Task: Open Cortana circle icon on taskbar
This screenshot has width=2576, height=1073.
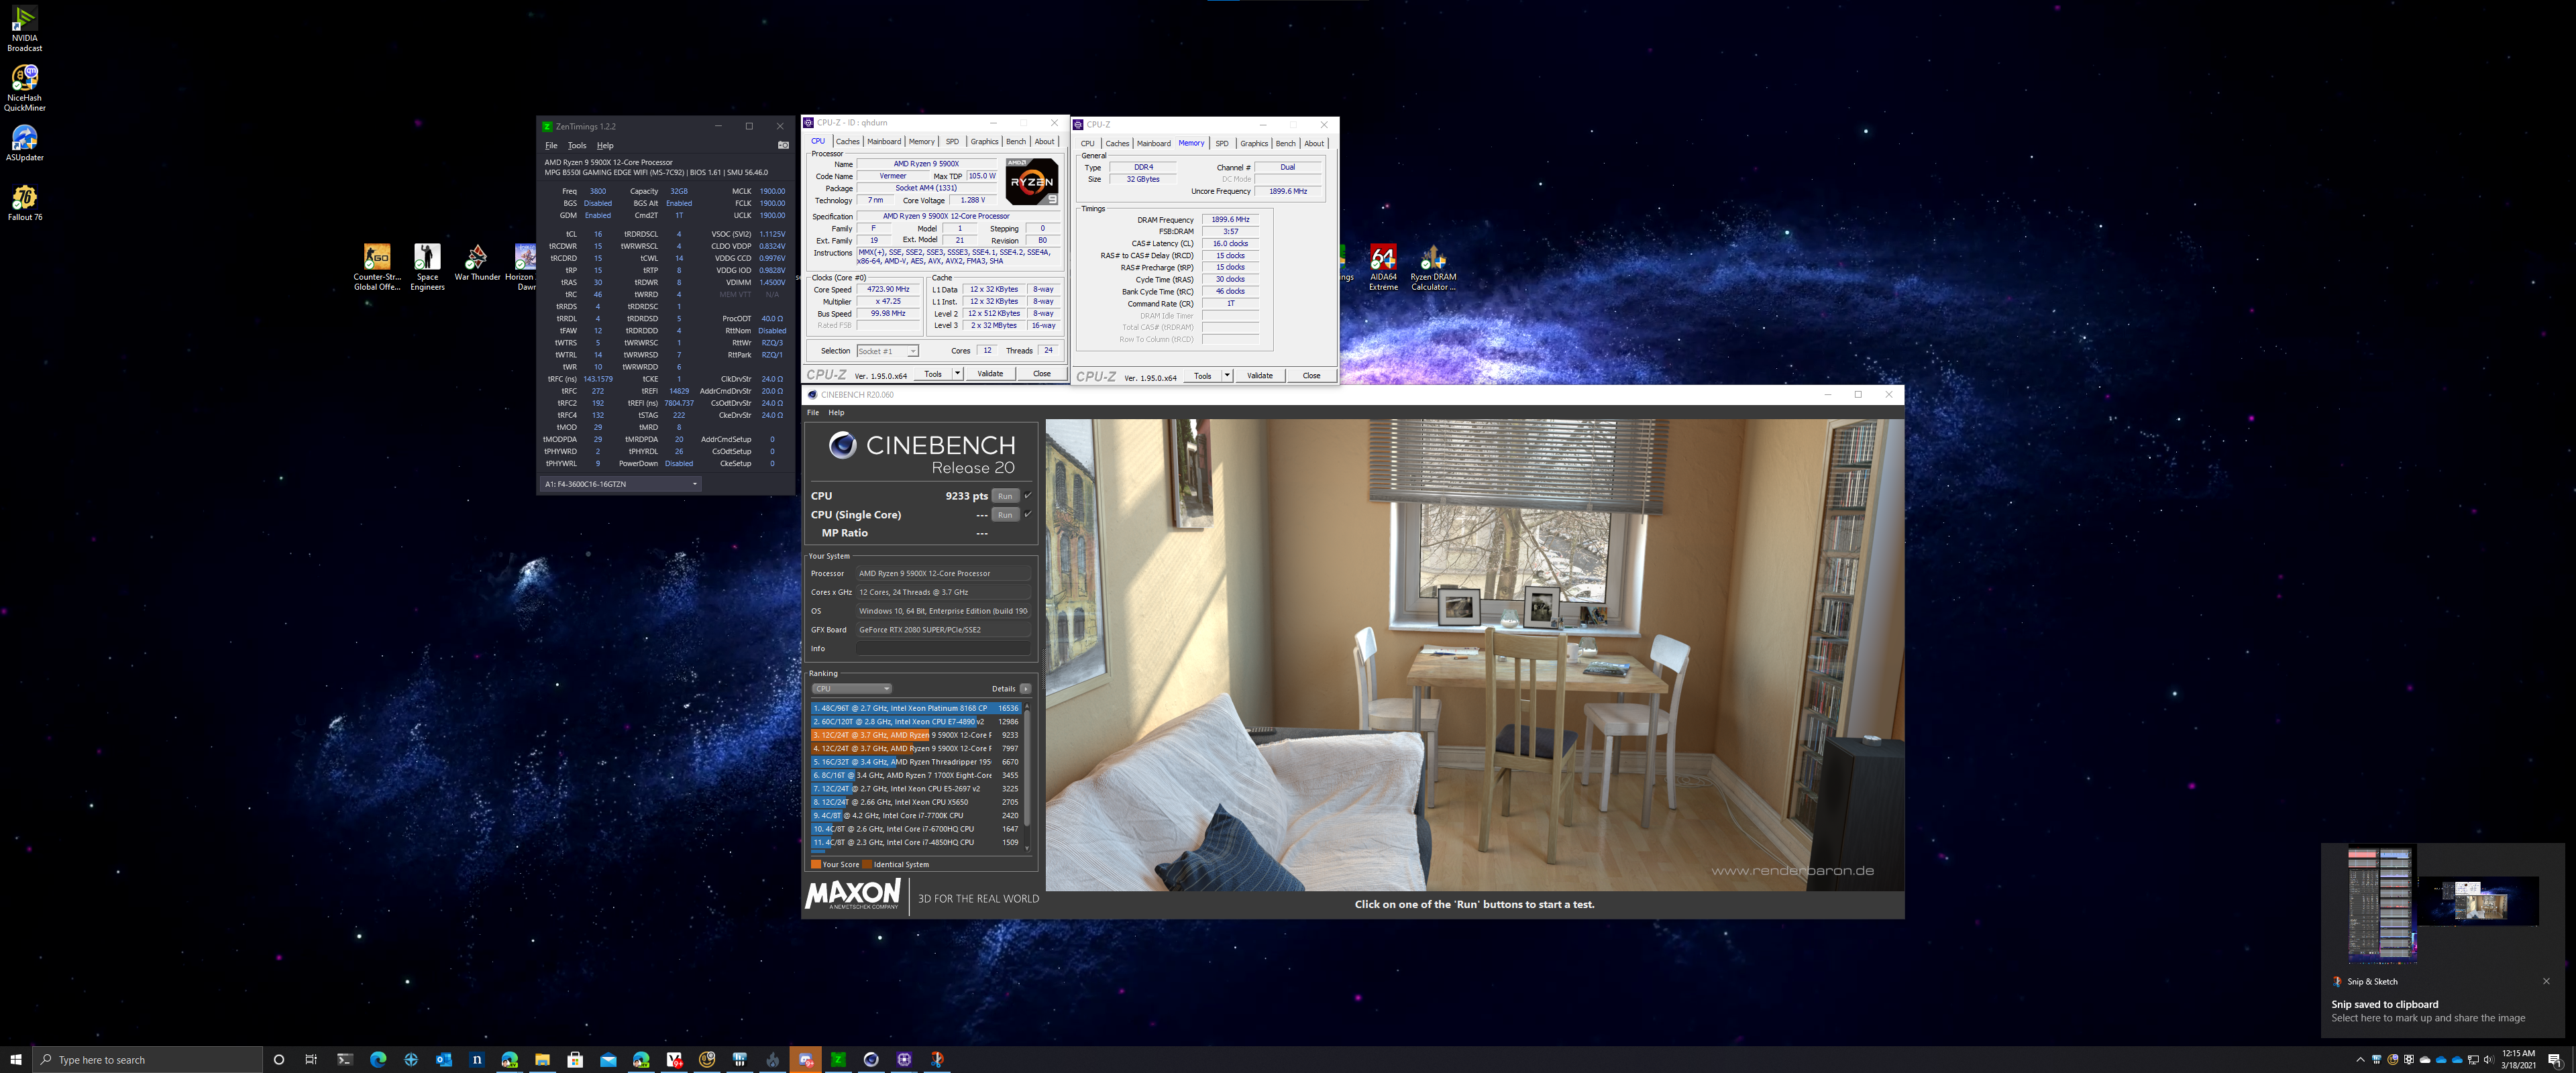Action: pos(278,1059)
